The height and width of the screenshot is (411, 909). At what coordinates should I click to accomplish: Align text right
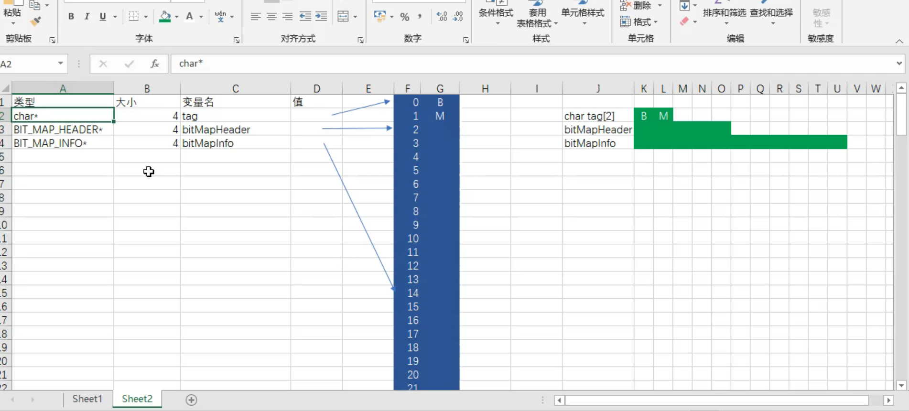[287, 17]
